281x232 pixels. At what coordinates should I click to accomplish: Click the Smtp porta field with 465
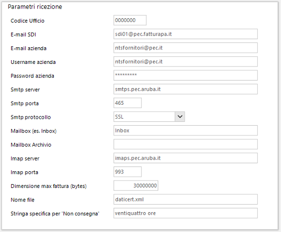pos(128,103)
